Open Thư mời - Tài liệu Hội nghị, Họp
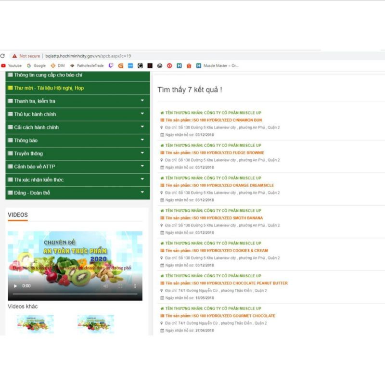 77,88
